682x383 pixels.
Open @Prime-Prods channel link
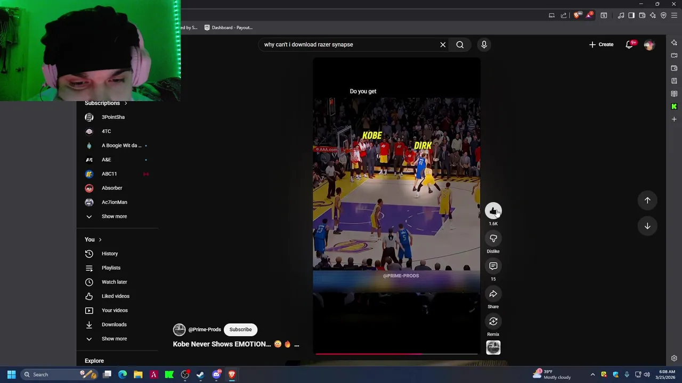205,329
